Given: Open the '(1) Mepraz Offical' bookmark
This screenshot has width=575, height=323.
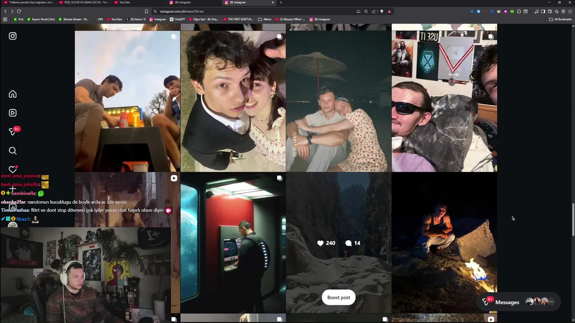Looking at the screenshot, I should tap(290, 19).
